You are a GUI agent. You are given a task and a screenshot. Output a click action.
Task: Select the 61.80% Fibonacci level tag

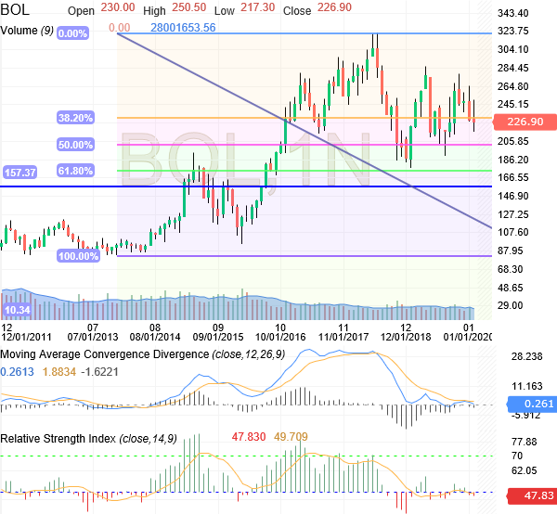pos(75,171)
